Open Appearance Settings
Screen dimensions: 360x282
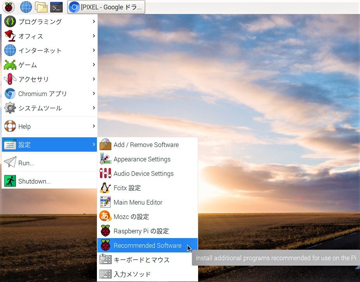(x=148, y=159)
